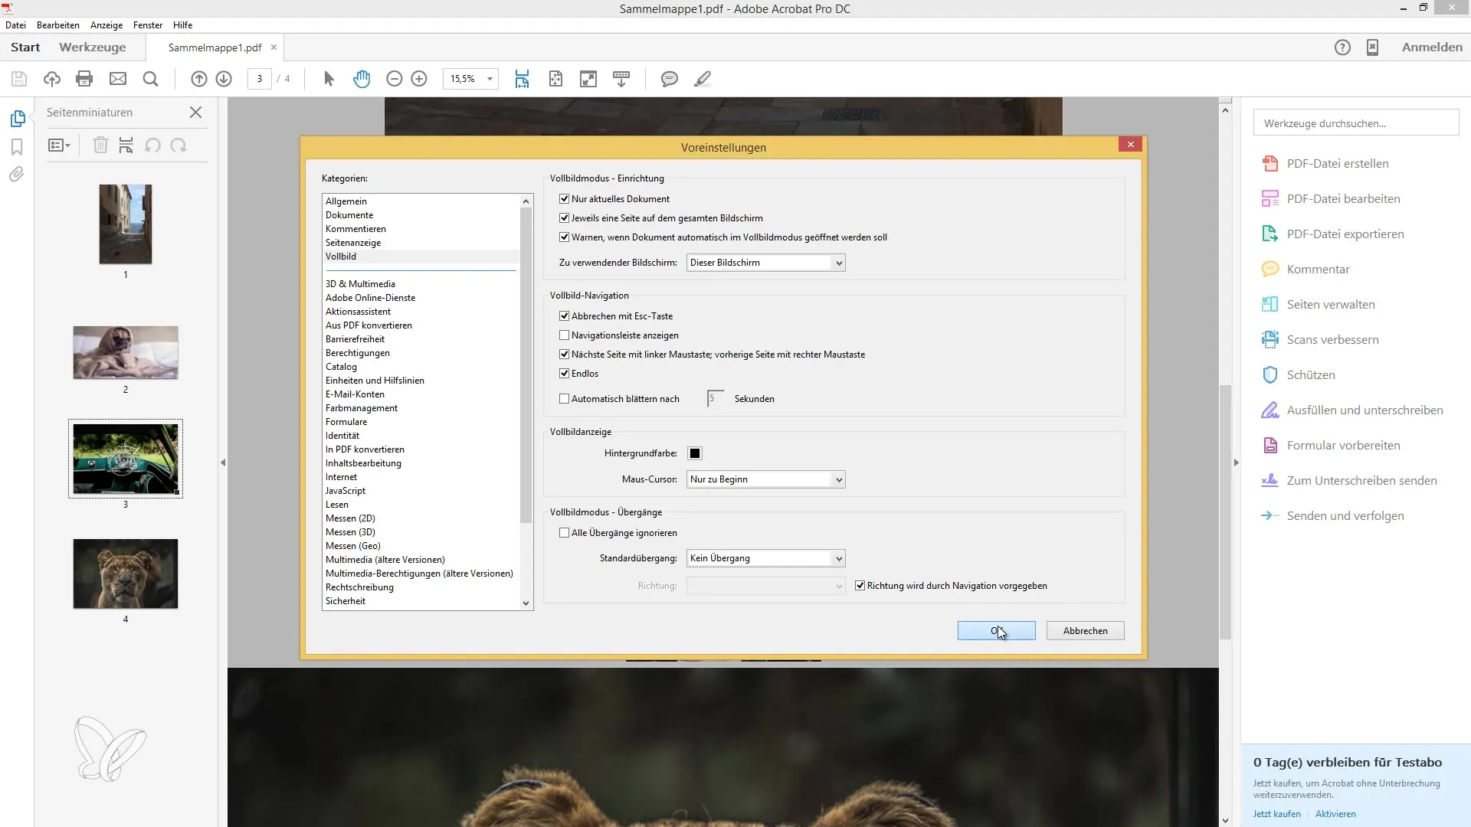Toggle 'Nur aktuelles Dokument' checkbox
Viewport: 1471px width, 827px height.
click(x=565, y=199)
